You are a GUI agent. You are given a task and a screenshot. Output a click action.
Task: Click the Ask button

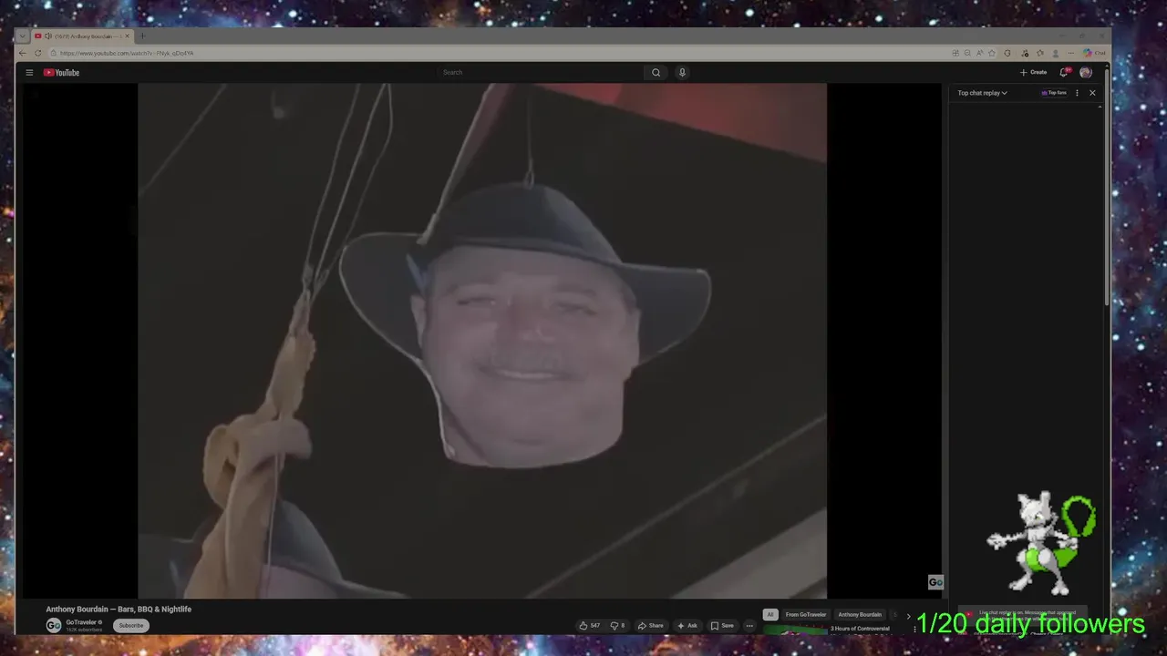(x=687, y=625)
